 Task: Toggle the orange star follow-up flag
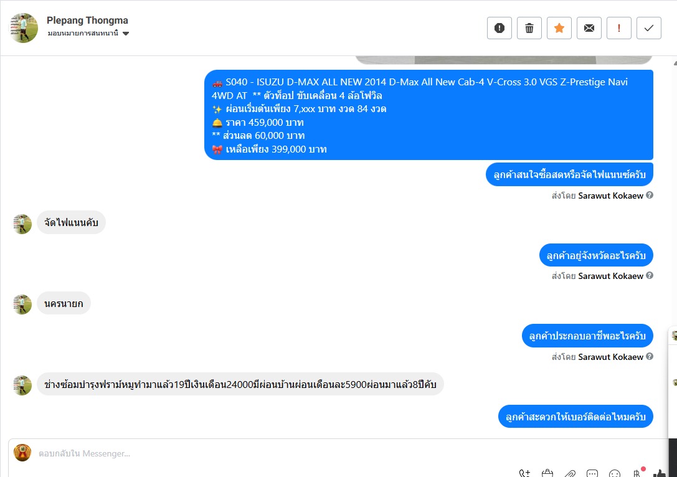point(559,28)
